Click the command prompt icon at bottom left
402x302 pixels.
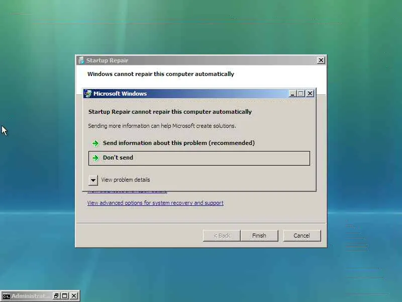tap(6, 296)
